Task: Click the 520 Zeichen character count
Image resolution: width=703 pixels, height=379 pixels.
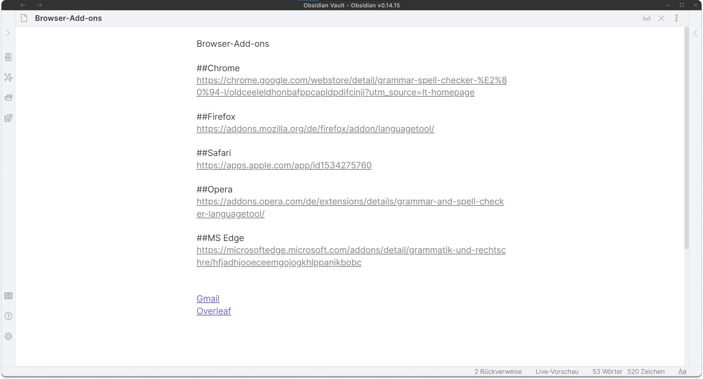Action: 646,372
